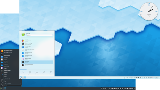Click System Settings icon in dark sidebar
The image size is (160, 90).
[2, 54]
